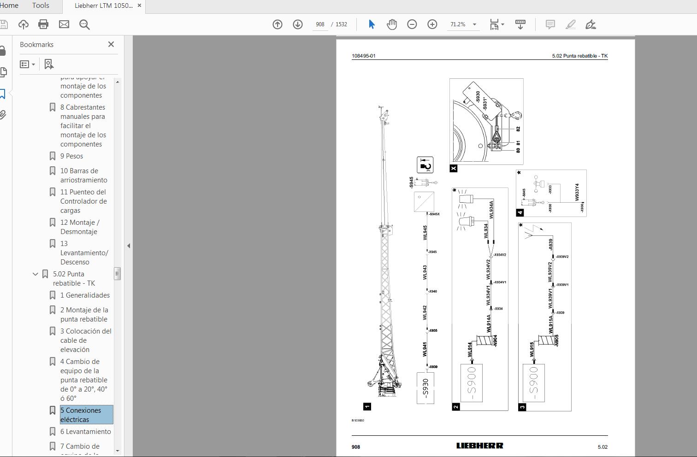
Task: Open the zoom level 71.2% dropdown
Action: click(474, 24)
